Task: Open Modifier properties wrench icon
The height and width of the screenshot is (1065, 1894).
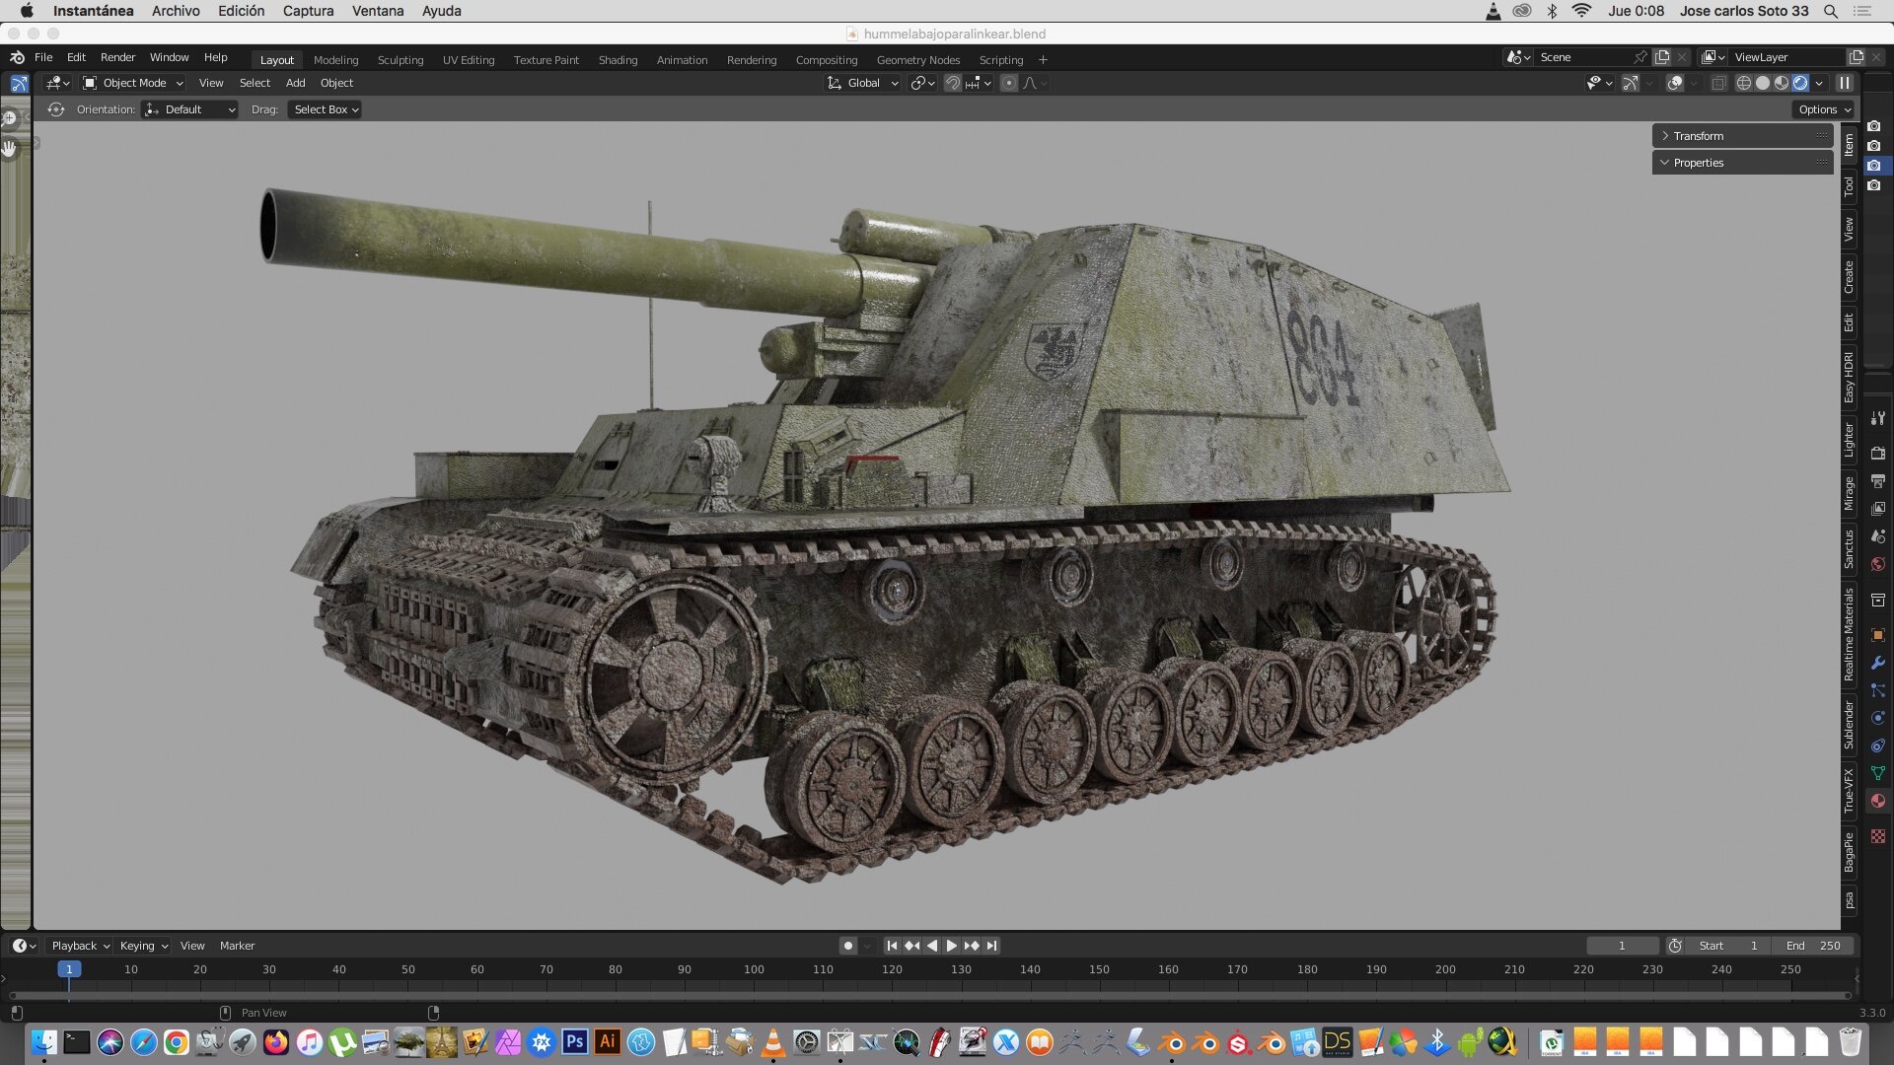Action: click(x=1878, y=663)
